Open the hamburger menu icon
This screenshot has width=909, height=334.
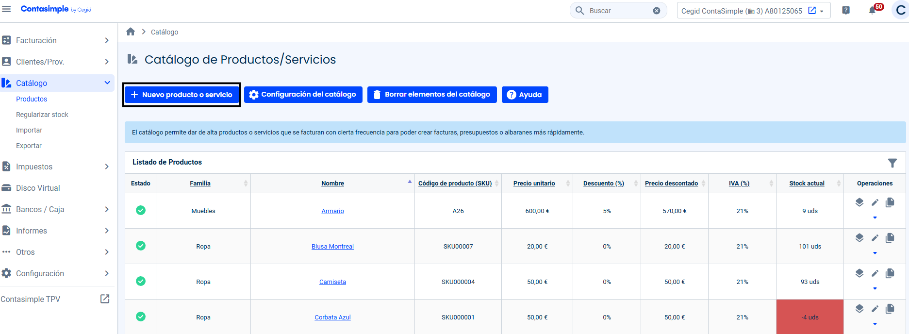pos(6,9)
